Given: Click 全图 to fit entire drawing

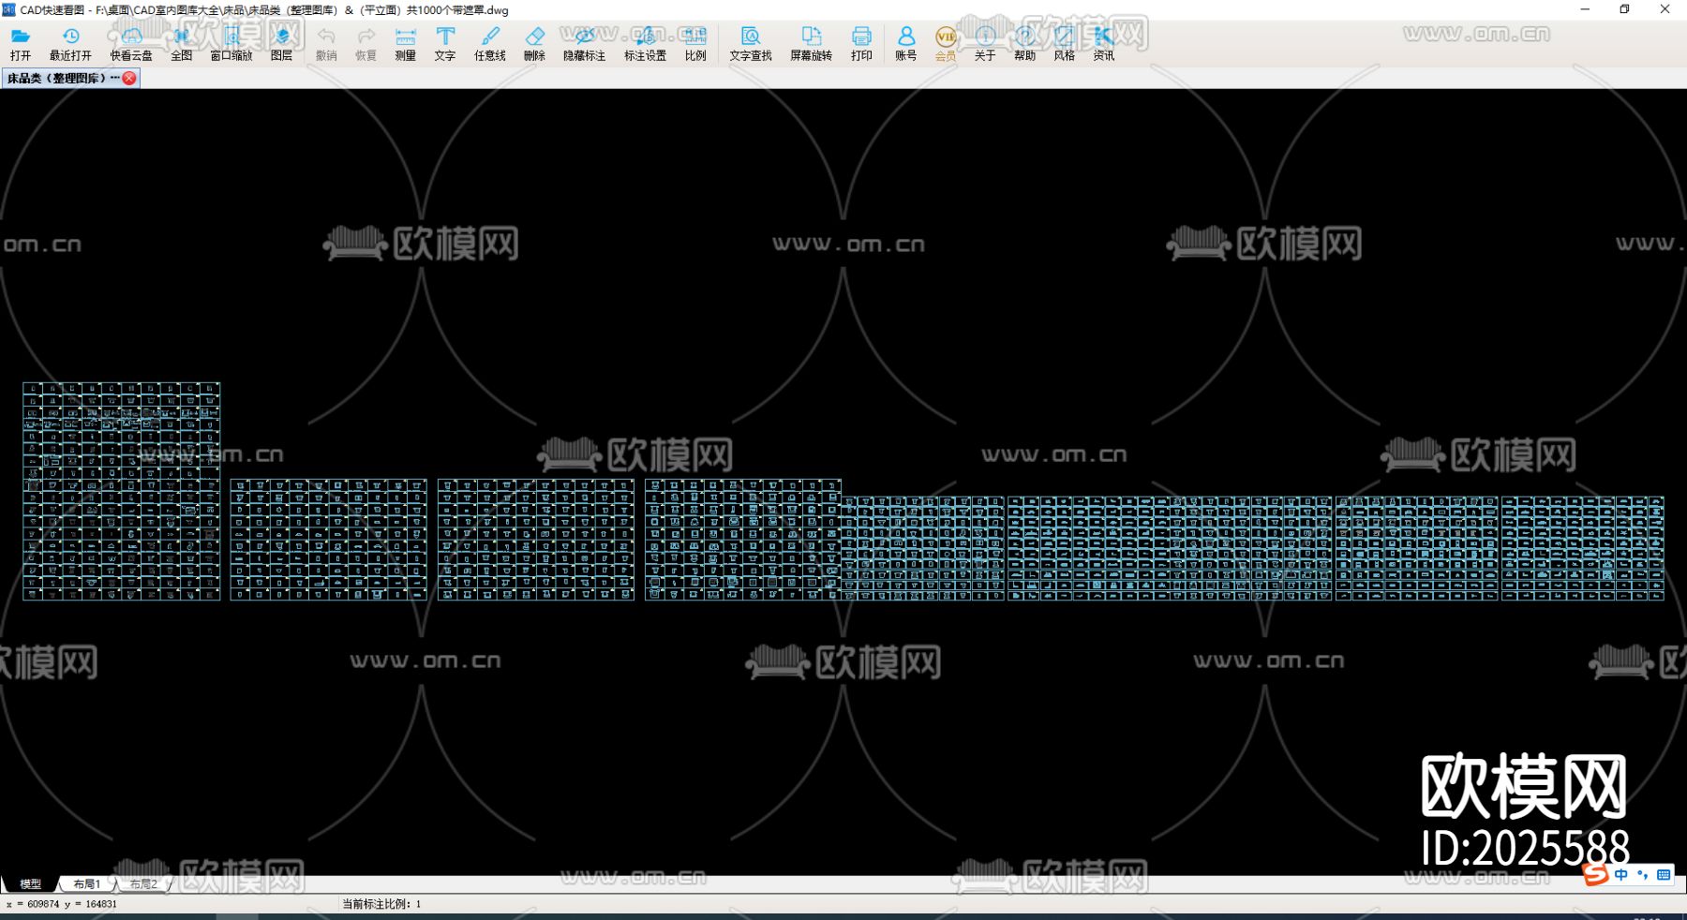Looking at the screenshot, I should point(181,43).
